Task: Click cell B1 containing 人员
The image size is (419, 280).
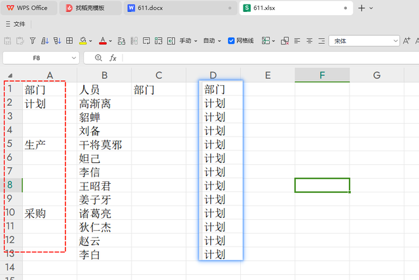Action: tap(104, 89)
